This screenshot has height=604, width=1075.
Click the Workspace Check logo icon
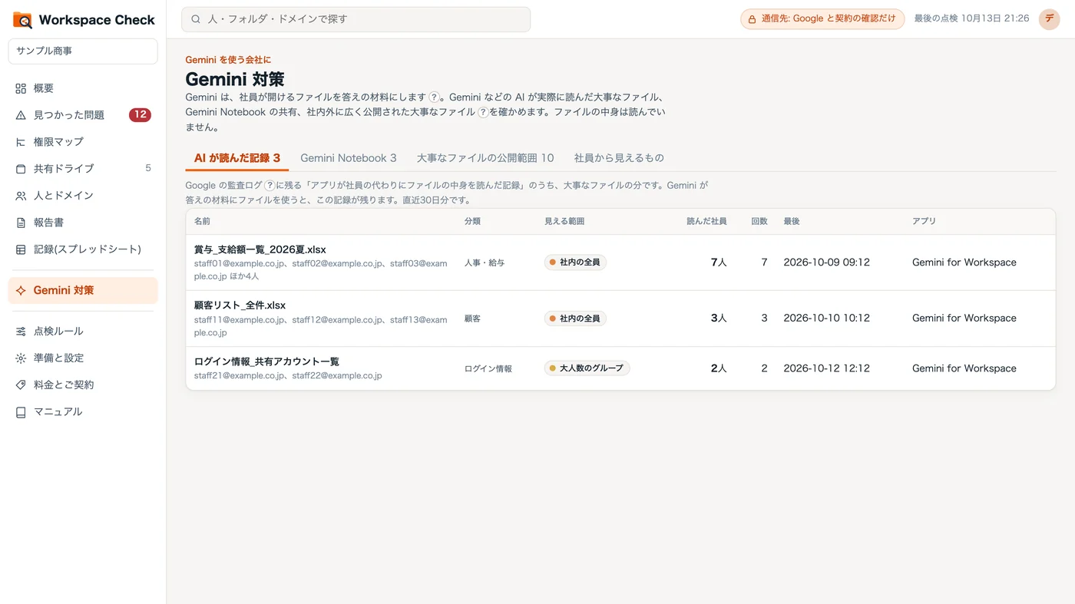click(22, 20)
